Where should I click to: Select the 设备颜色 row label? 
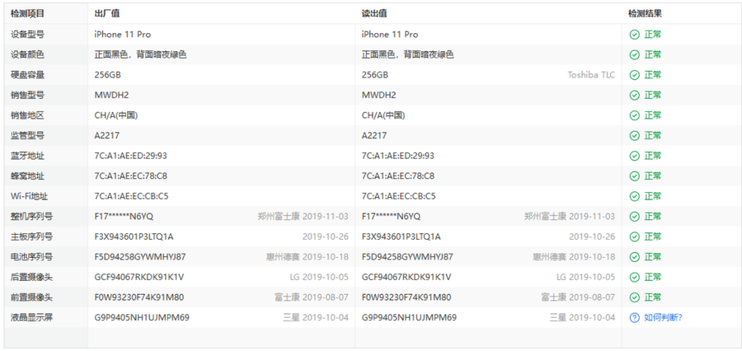tap(27, 55)
